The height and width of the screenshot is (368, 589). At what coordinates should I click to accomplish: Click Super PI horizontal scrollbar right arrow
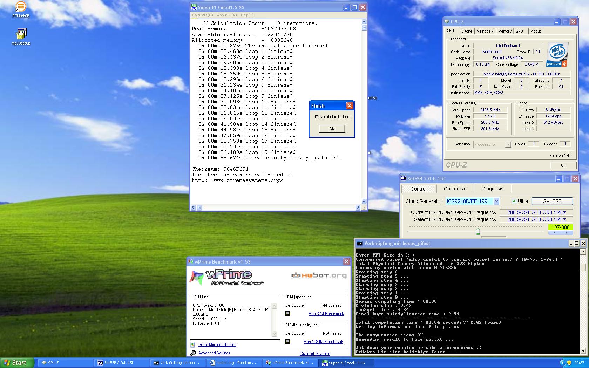(x=358, y=207)
